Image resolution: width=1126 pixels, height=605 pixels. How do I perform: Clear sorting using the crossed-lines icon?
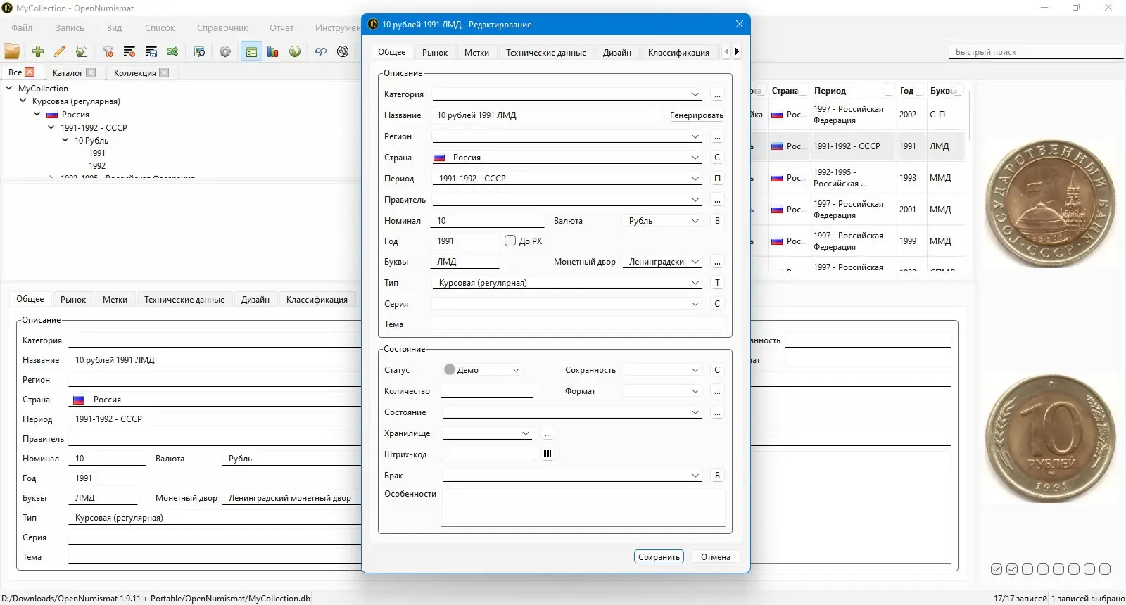(129, 51)
